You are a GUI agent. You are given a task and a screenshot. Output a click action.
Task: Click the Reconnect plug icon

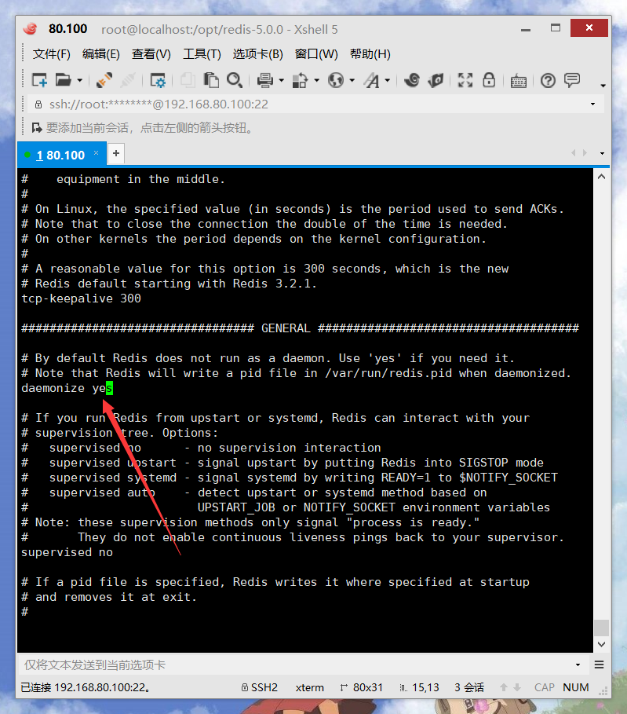(x=104, y=80)
